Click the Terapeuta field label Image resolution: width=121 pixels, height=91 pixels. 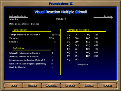[108, 16]
